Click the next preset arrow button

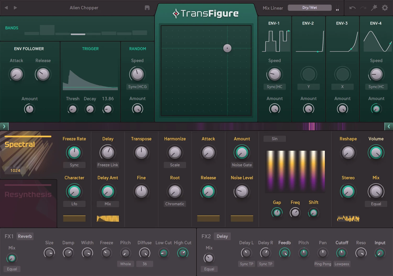(15, 8)
